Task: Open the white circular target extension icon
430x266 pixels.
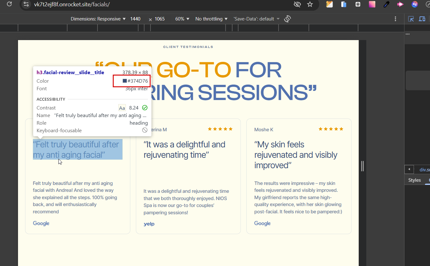Action: coord(358,4)
